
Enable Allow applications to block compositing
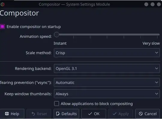[x=57, y=103]
